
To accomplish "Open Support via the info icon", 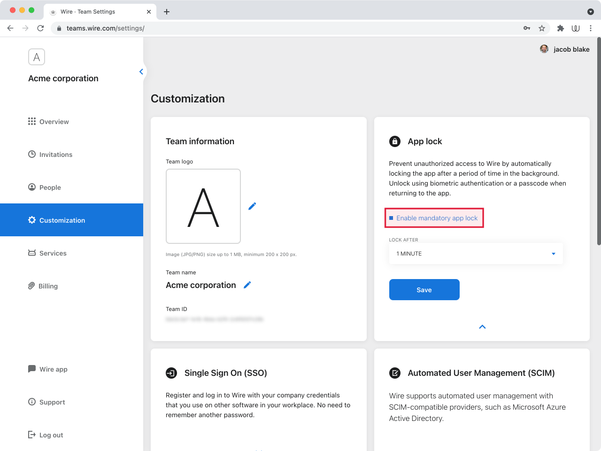I will 32,402.
